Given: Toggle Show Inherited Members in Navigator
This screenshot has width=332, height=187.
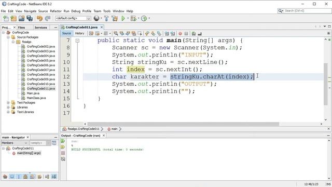Looking at the screenshot, I should [x=5, y=177].
